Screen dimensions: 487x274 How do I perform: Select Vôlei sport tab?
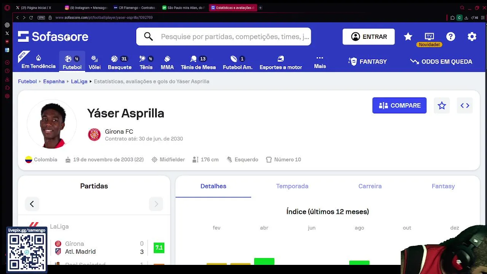[x=95, y=62]
